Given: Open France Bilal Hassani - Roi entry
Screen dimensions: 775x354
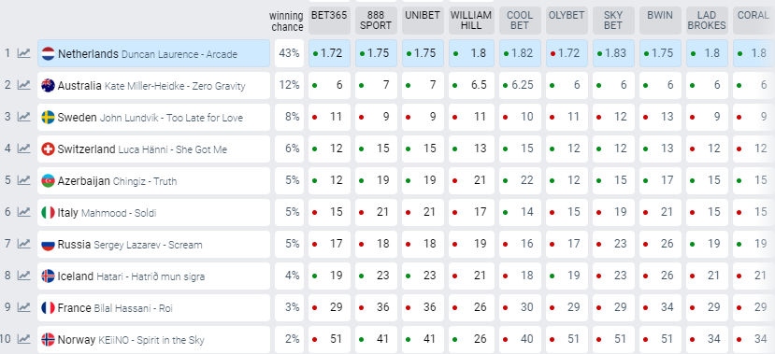Looking at the screenshot, I should pos(153,307).
